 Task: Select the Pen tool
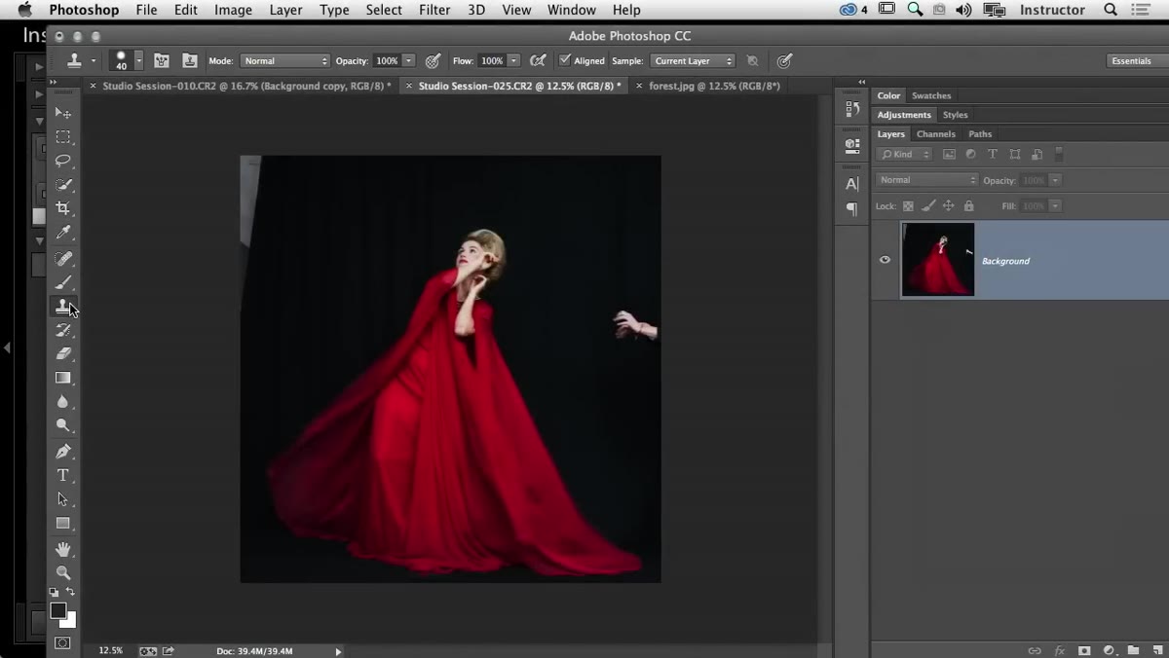63,452
